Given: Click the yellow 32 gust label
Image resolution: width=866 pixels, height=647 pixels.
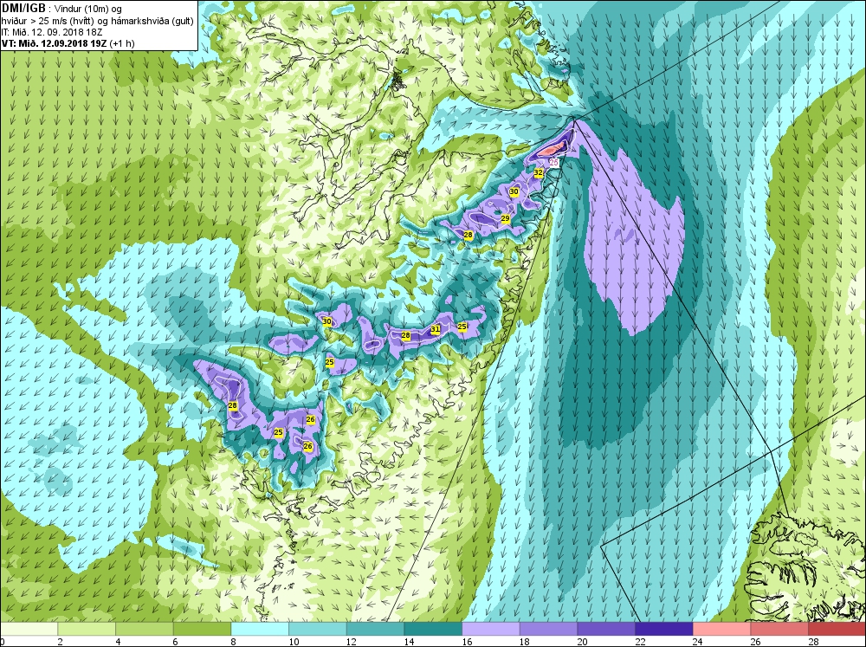Looking at the screenshot, I should point(539,173).
